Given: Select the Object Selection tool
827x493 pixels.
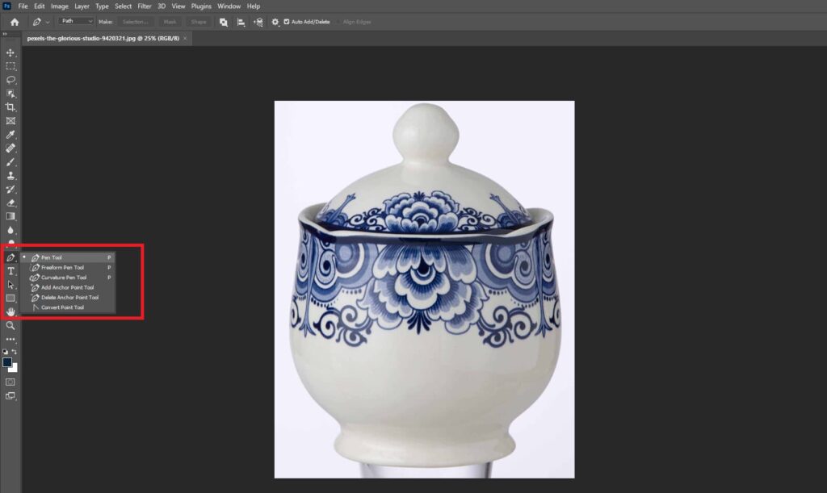Looking at the screenshot, I should (x=10, y=94).
